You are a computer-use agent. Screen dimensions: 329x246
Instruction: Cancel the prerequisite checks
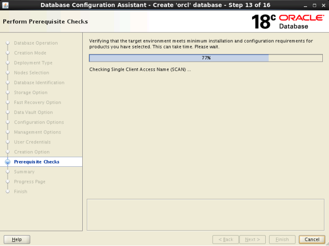click(x=312, y=239)
